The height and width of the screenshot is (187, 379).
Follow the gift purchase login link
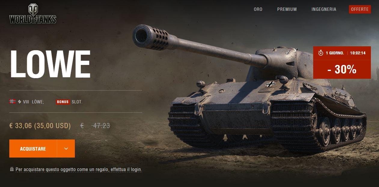click(x=79, y=170)
